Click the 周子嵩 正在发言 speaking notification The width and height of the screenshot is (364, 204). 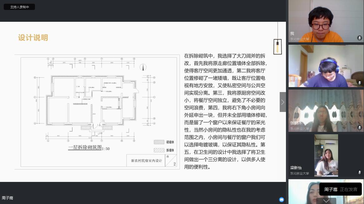click(340, 189)
